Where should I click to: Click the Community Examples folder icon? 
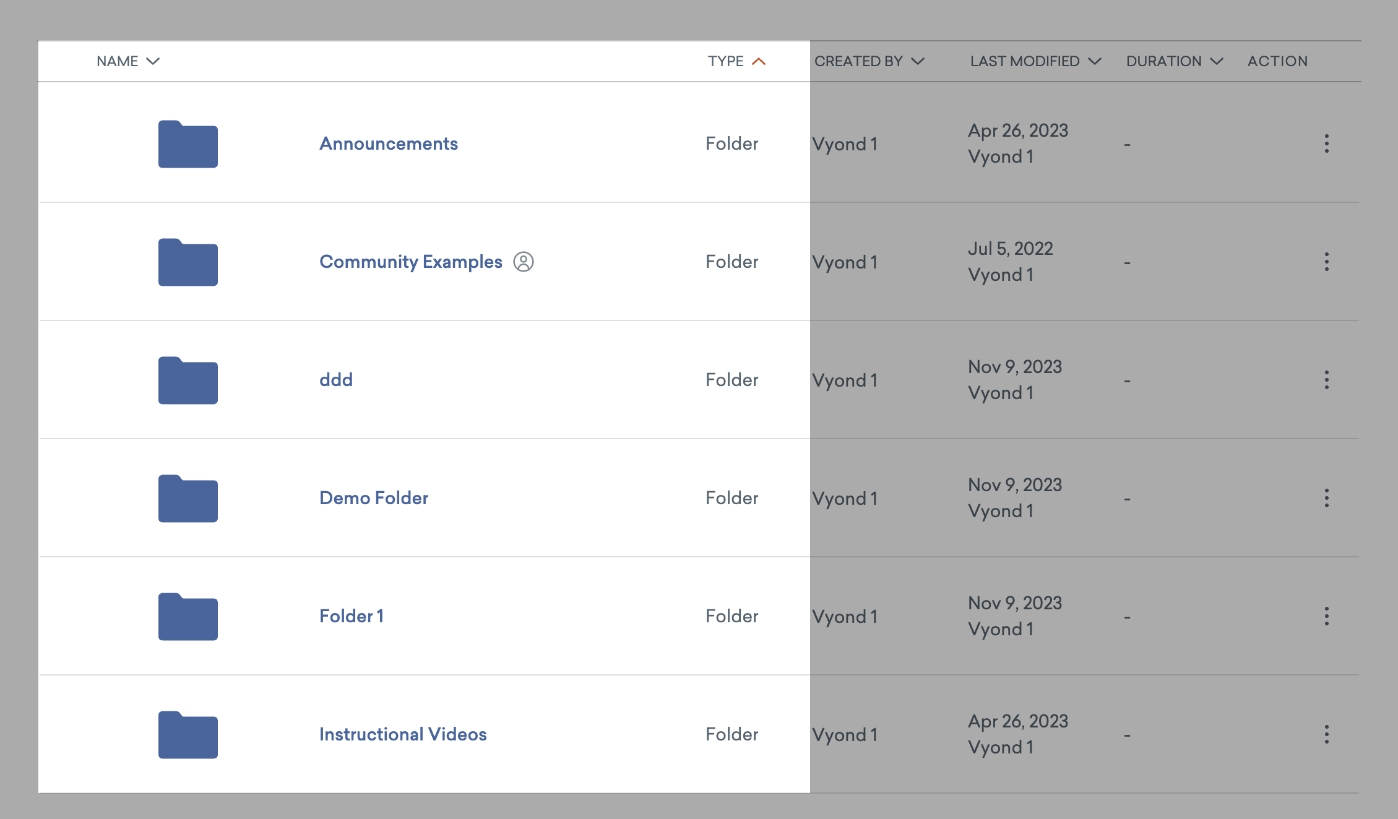tap(187, 262)
